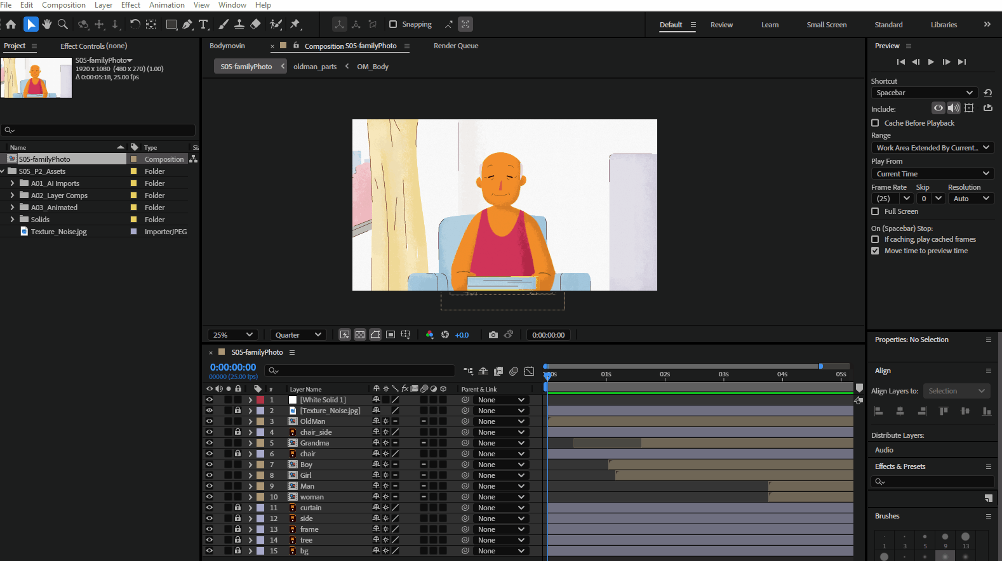Viewport: 1002px width, 561px height.
Task: Enable the Snapping checkbox
Action: click(393, 24)
